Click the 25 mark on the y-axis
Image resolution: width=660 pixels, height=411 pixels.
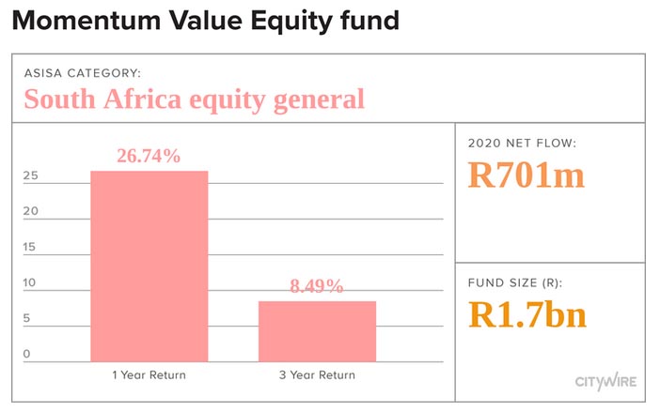tap(31, 175)
